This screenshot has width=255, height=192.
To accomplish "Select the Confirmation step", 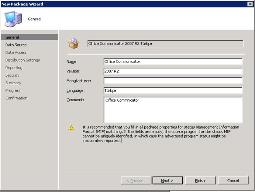I will [16, 98].
